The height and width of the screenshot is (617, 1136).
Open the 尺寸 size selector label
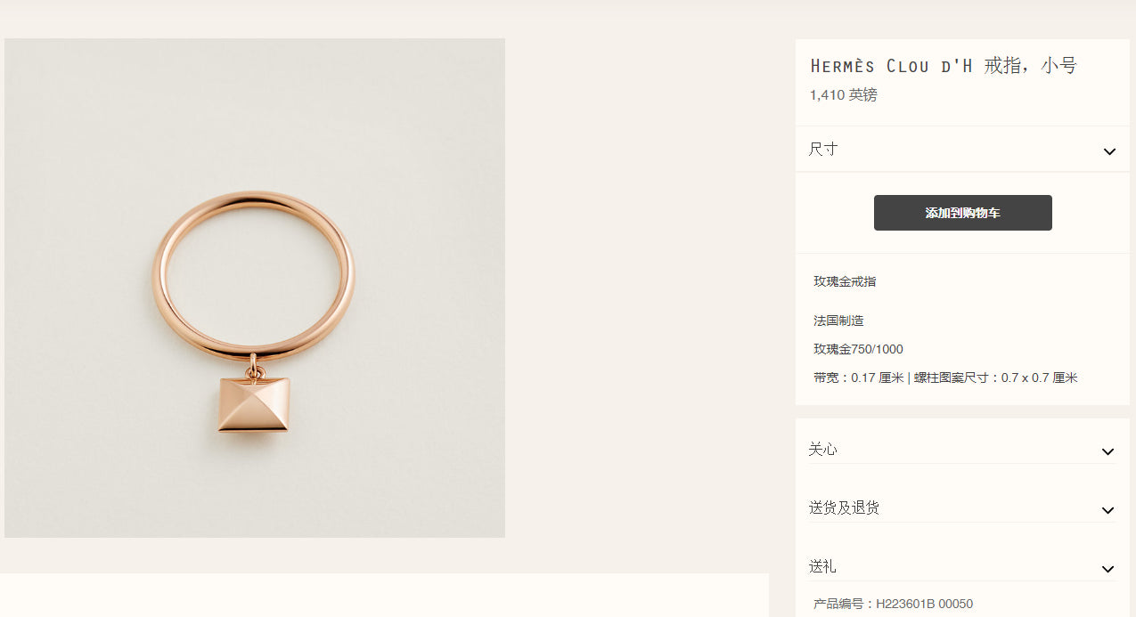point(823,150)
